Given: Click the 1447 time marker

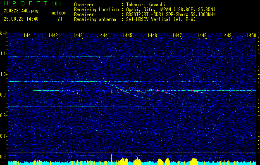Looking at the screenshot, I should [177, 35].
